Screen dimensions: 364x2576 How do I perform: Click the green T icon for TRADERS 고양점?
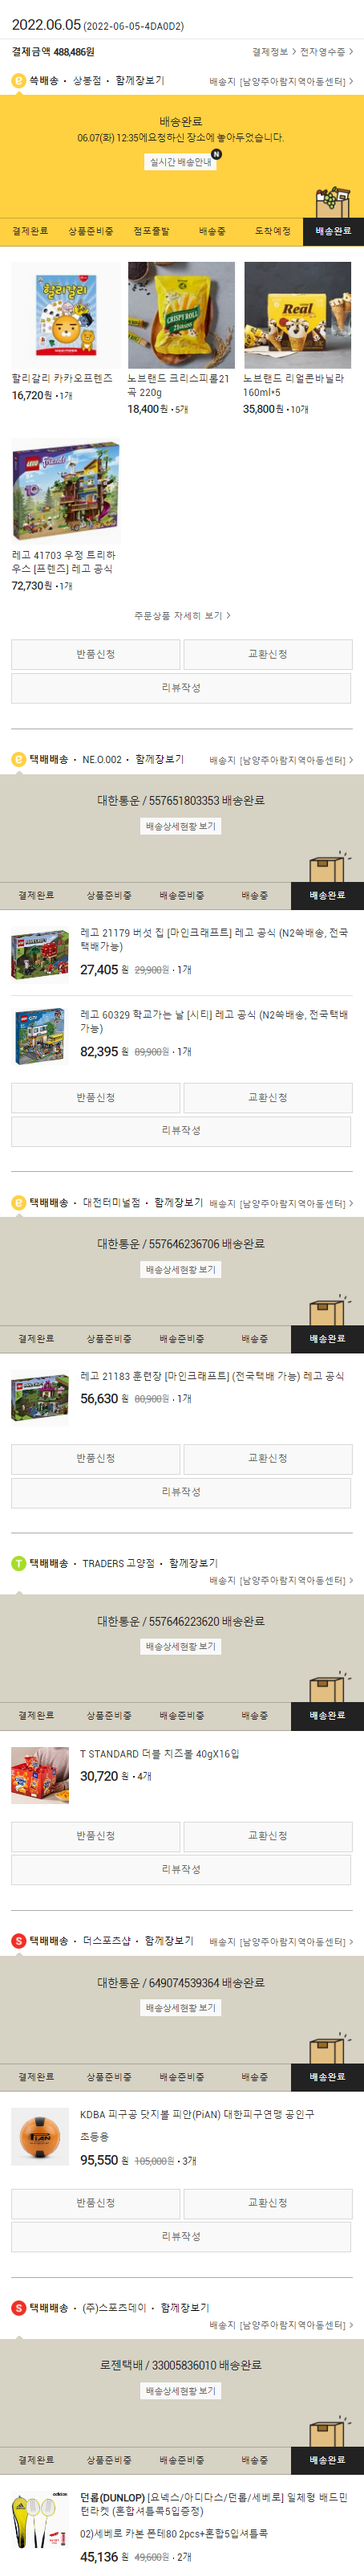pyautogui.click(x=18, y=1563)
